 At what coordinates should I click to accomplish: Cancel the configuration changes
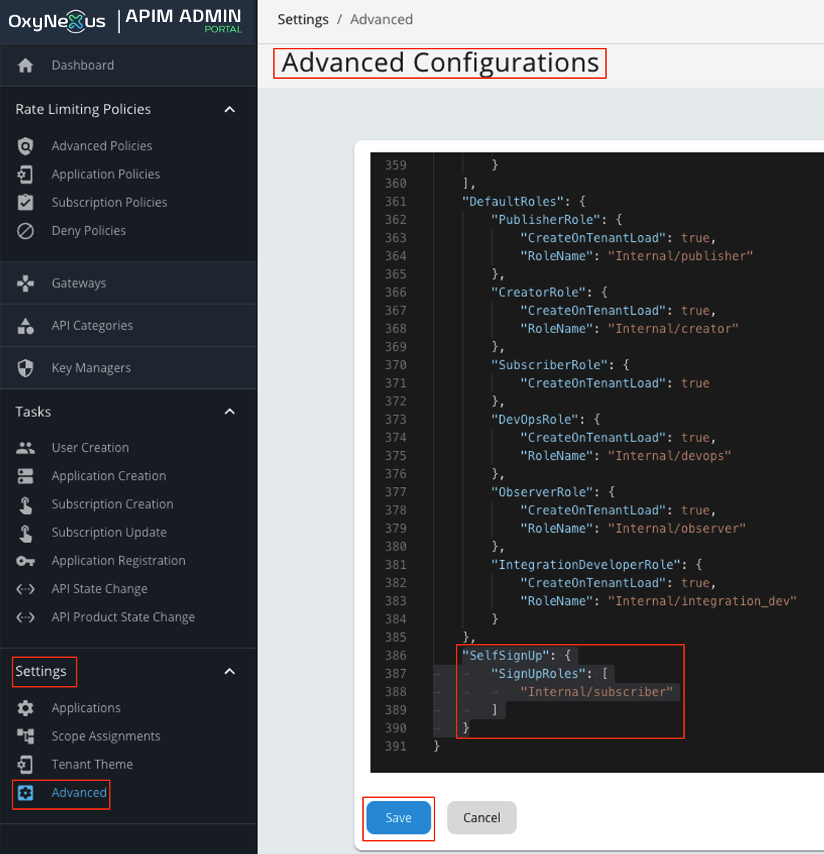[x=482, y=818]
